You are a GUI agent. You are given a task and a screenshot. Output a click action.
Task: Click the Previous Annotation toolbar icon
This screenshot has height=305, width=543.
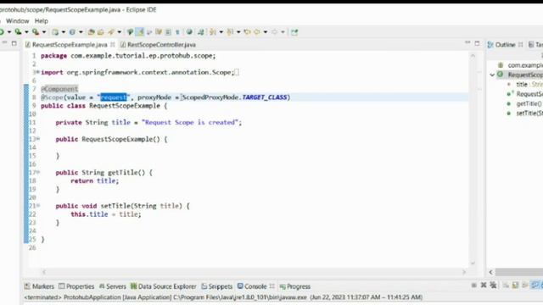230,32
